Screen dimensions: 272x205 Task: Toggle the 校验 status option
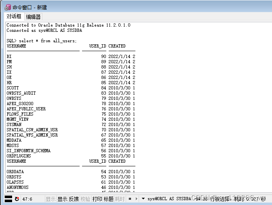coord(86,199)
